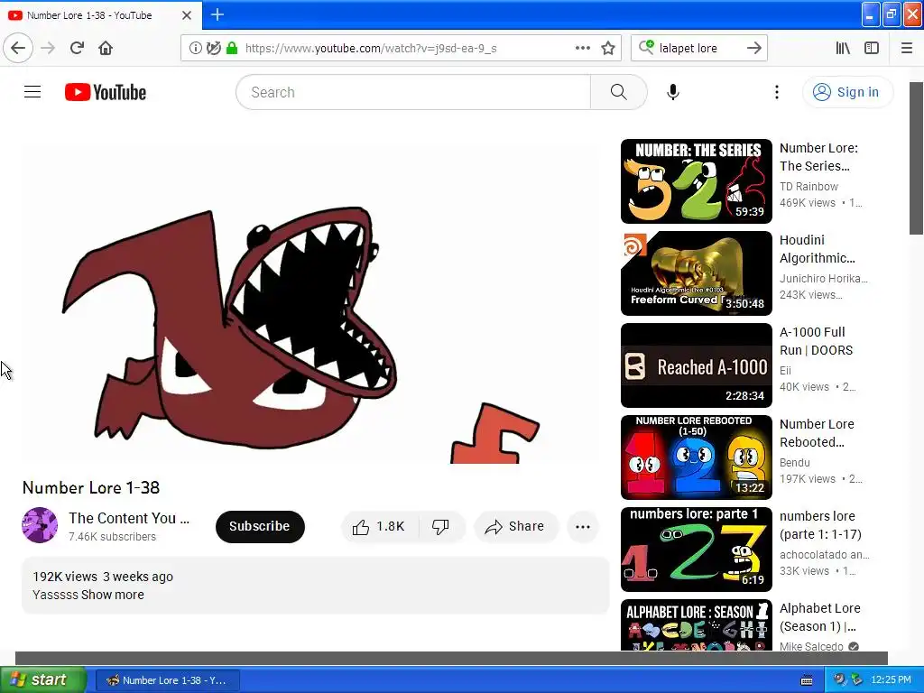Go to YouTube home via logo
The height and width of the screenshot is (693, 924).
pos(106,92)
